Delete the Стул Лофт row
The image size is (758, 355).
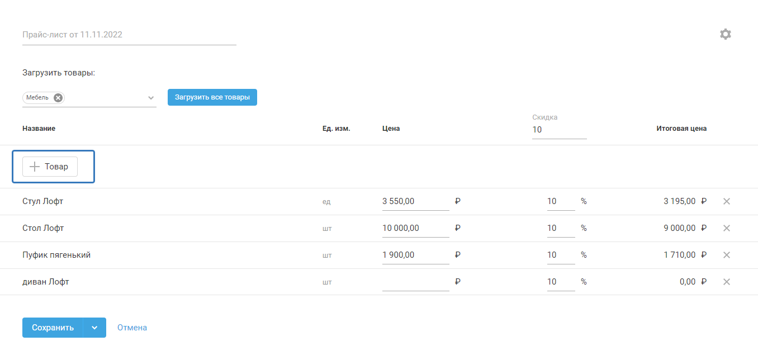click(727, 201)
